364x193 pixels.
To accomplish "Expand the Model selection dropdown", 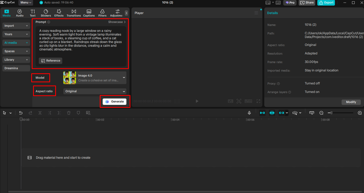I will [95, 78].
